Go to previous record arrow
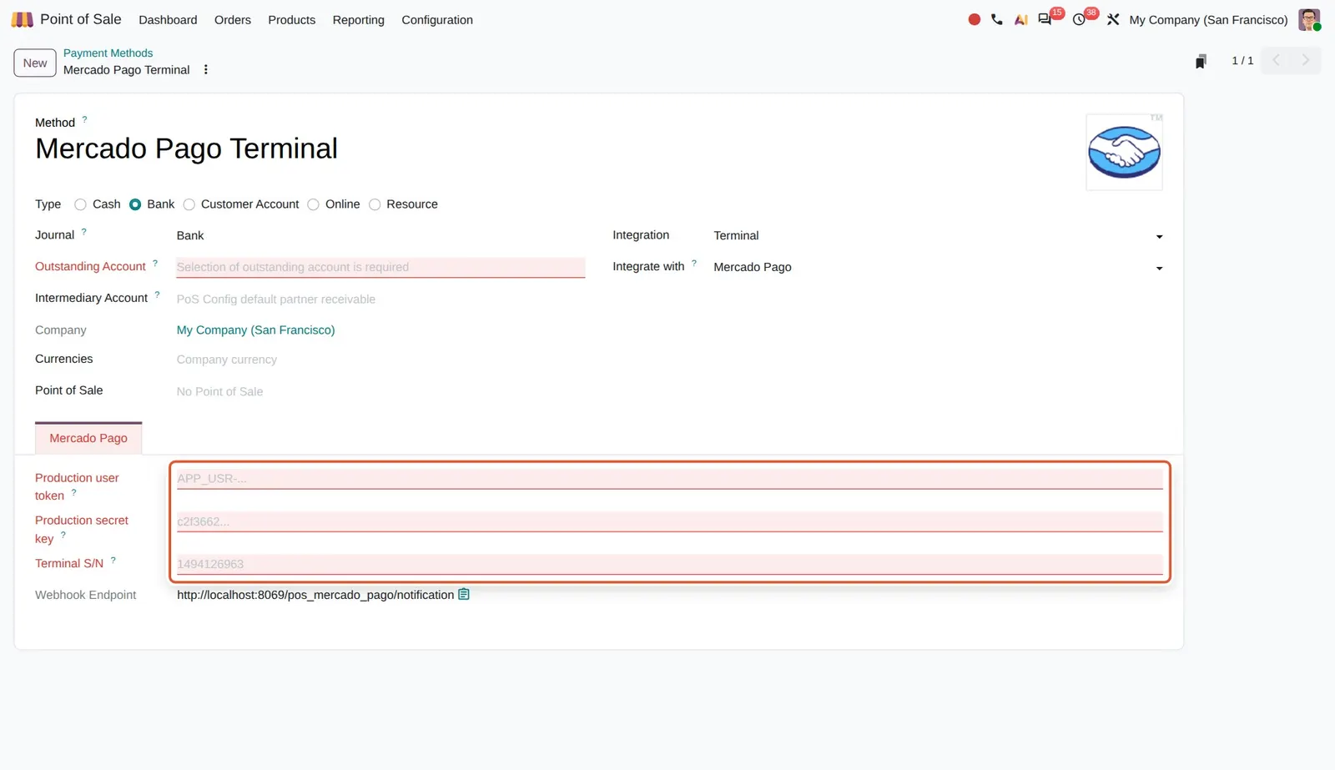 pyautogui.click(x=1276, y=60)
